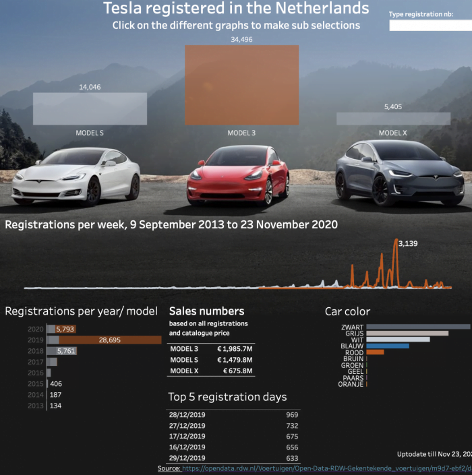The height and width of the screenshot is (475, 472).
Task: Click the grey Model X car image
Action: coord(403,172)
